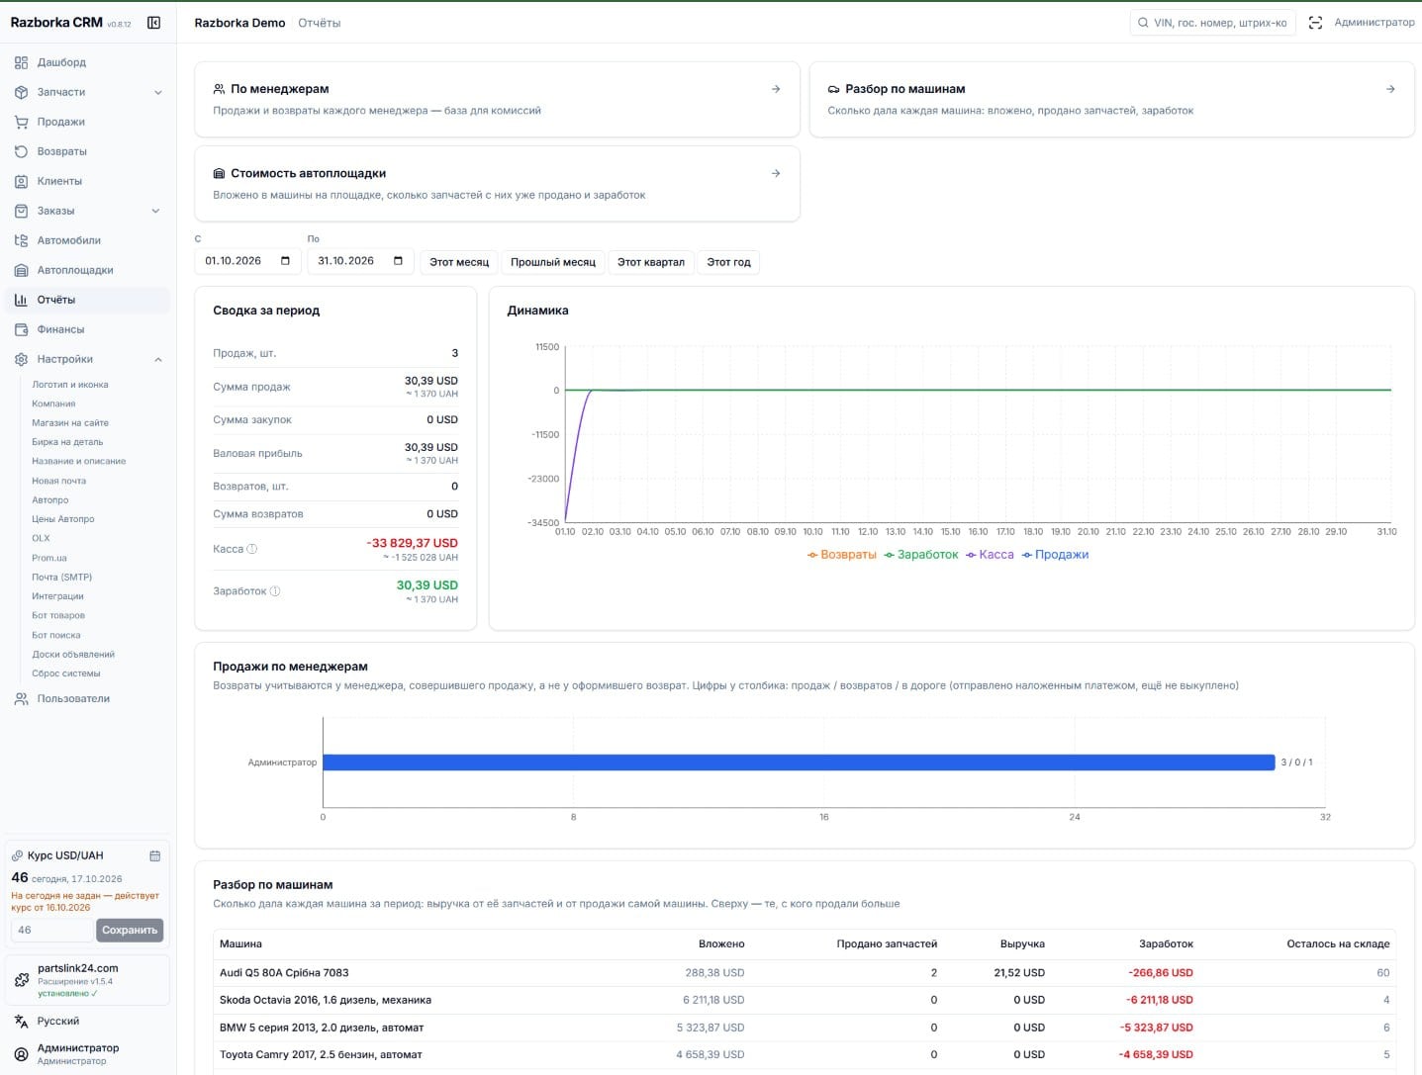Click the Администратор blue bar in chart

799,762
